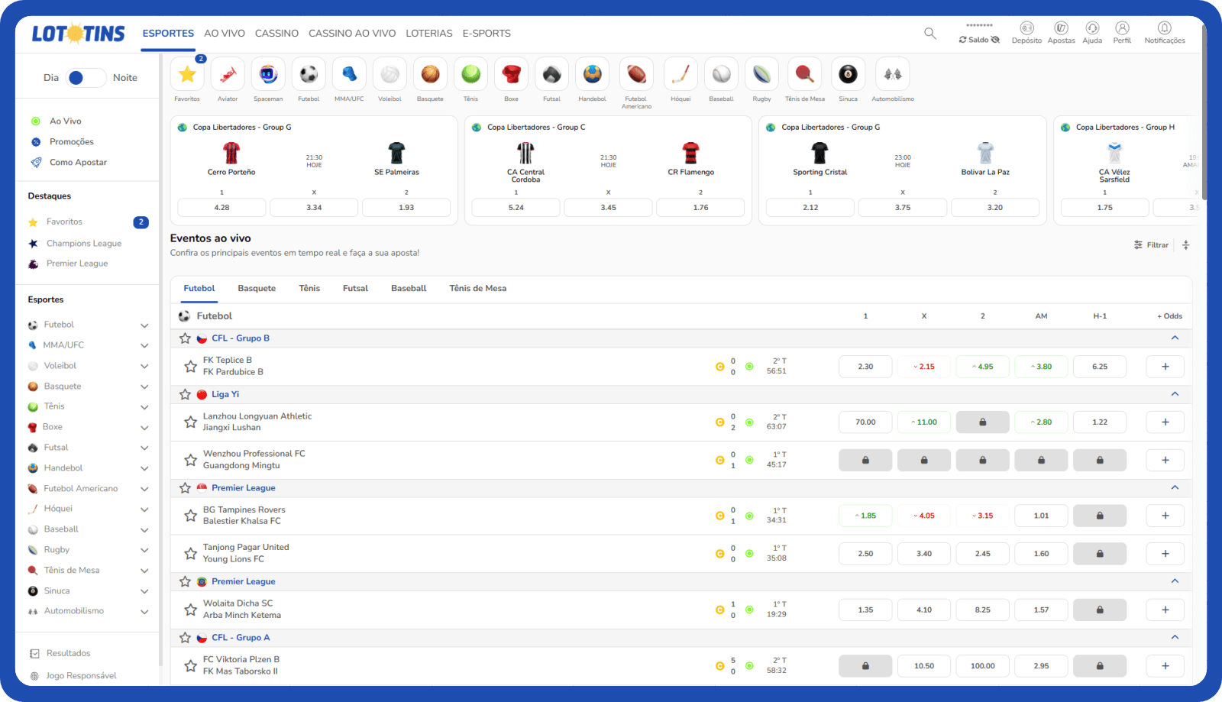Bet 1.76 on CR Flamengo

tap(700, 208)
